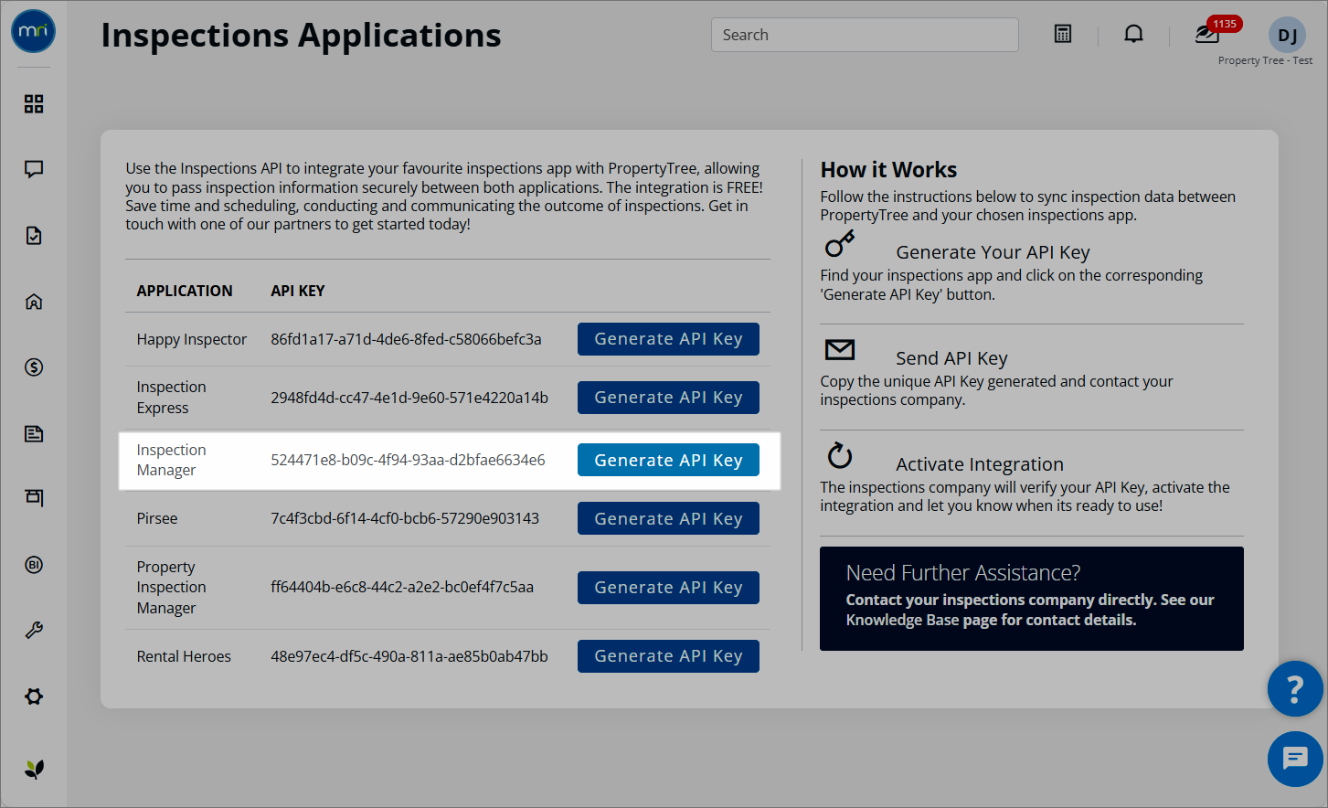Click the Inspection Express application name

click(171, 398)
